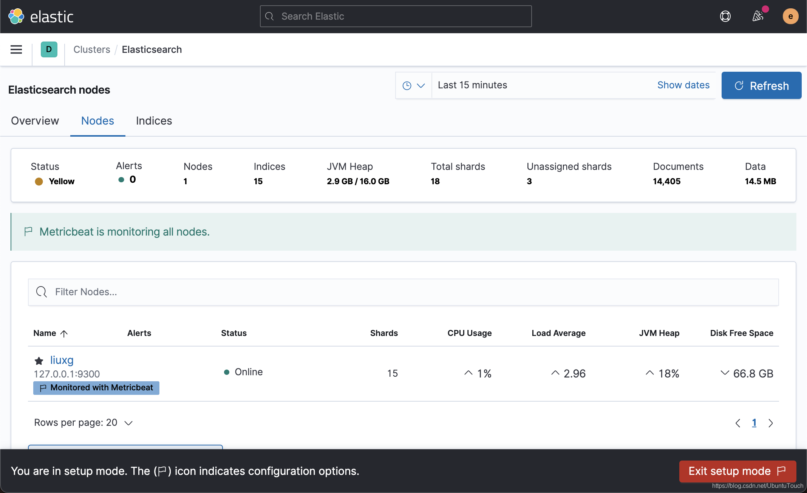Open the hamburger navigation menu
This screenshot has height=493, width=807.
click(16, 49)
